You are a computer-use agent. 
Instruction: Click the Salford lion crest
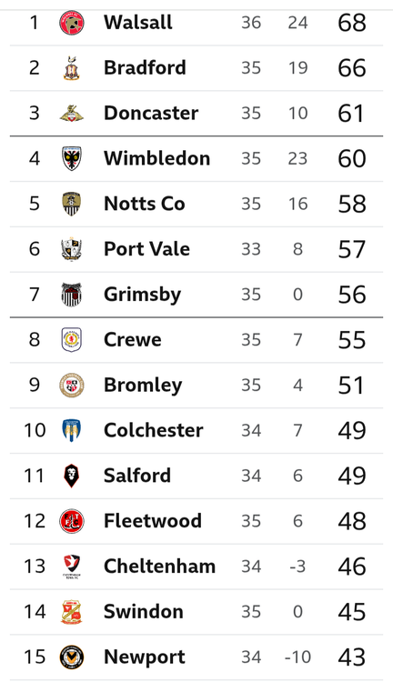(72, 476)
